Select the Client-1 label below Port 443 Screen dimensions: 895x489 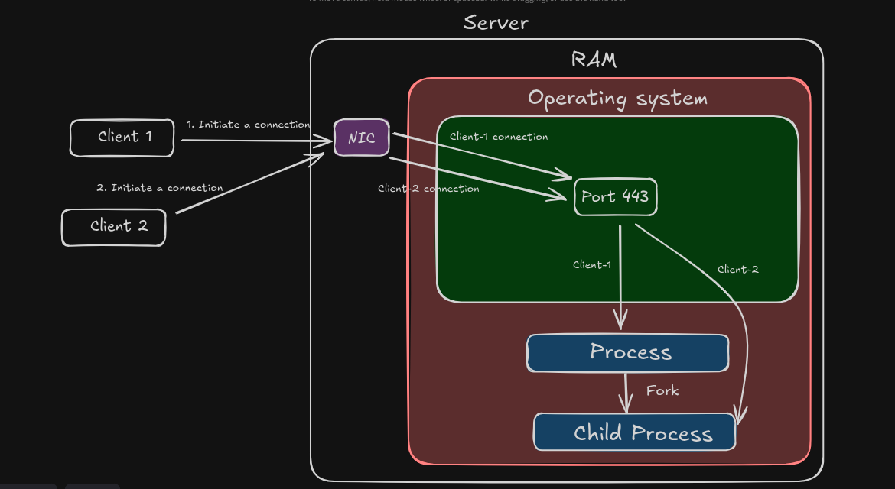591,265
